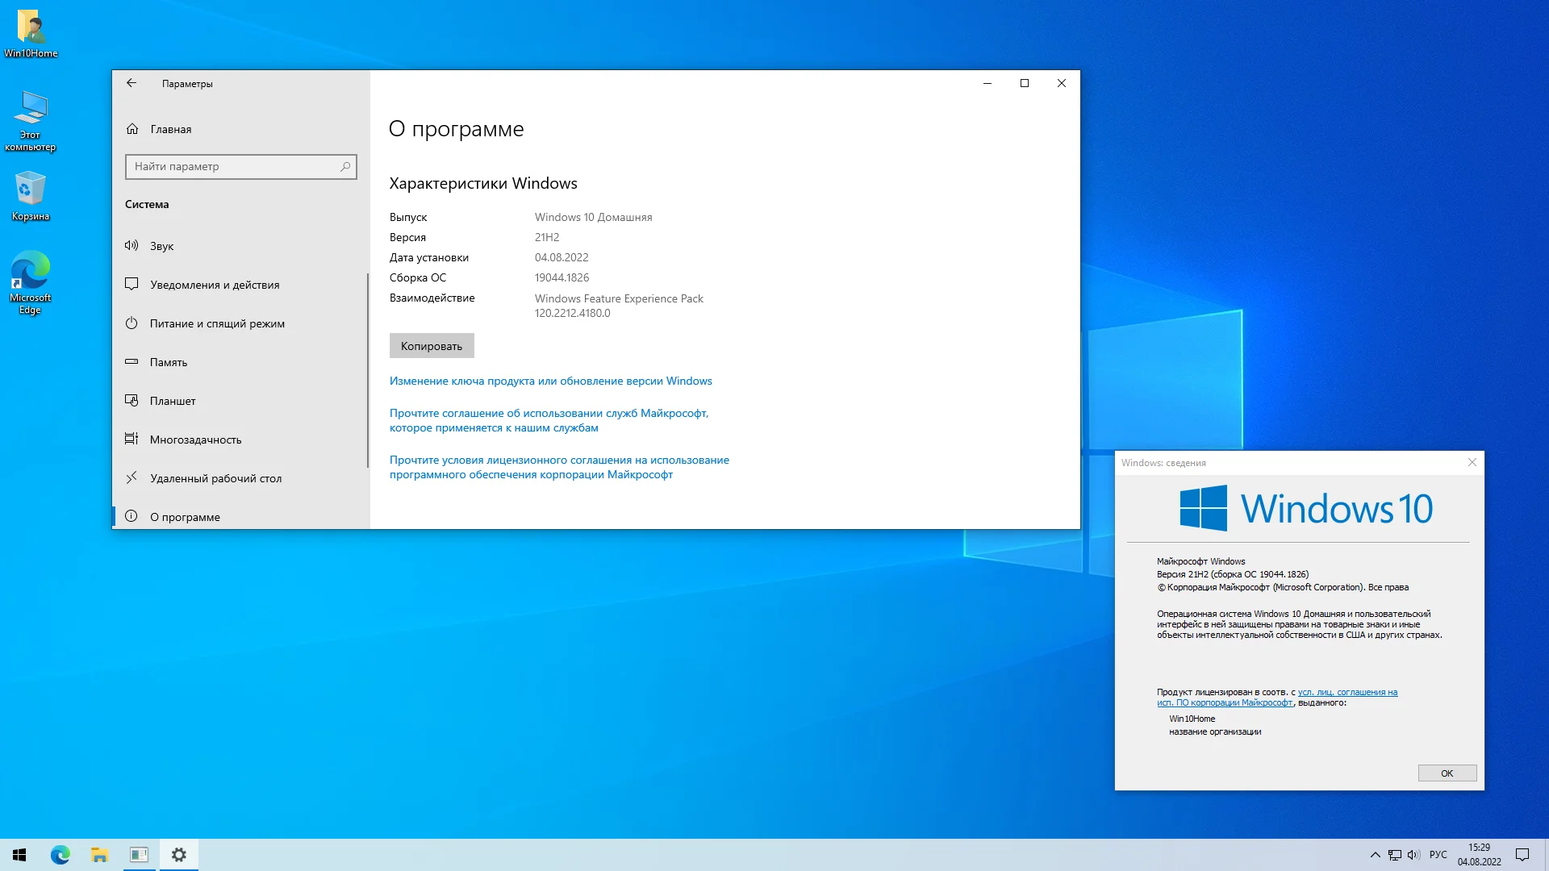The width and height of the screenshot is (1549, 871).
Task: Open Питание и спящий режим settings
Action: [x=216, y=323]
